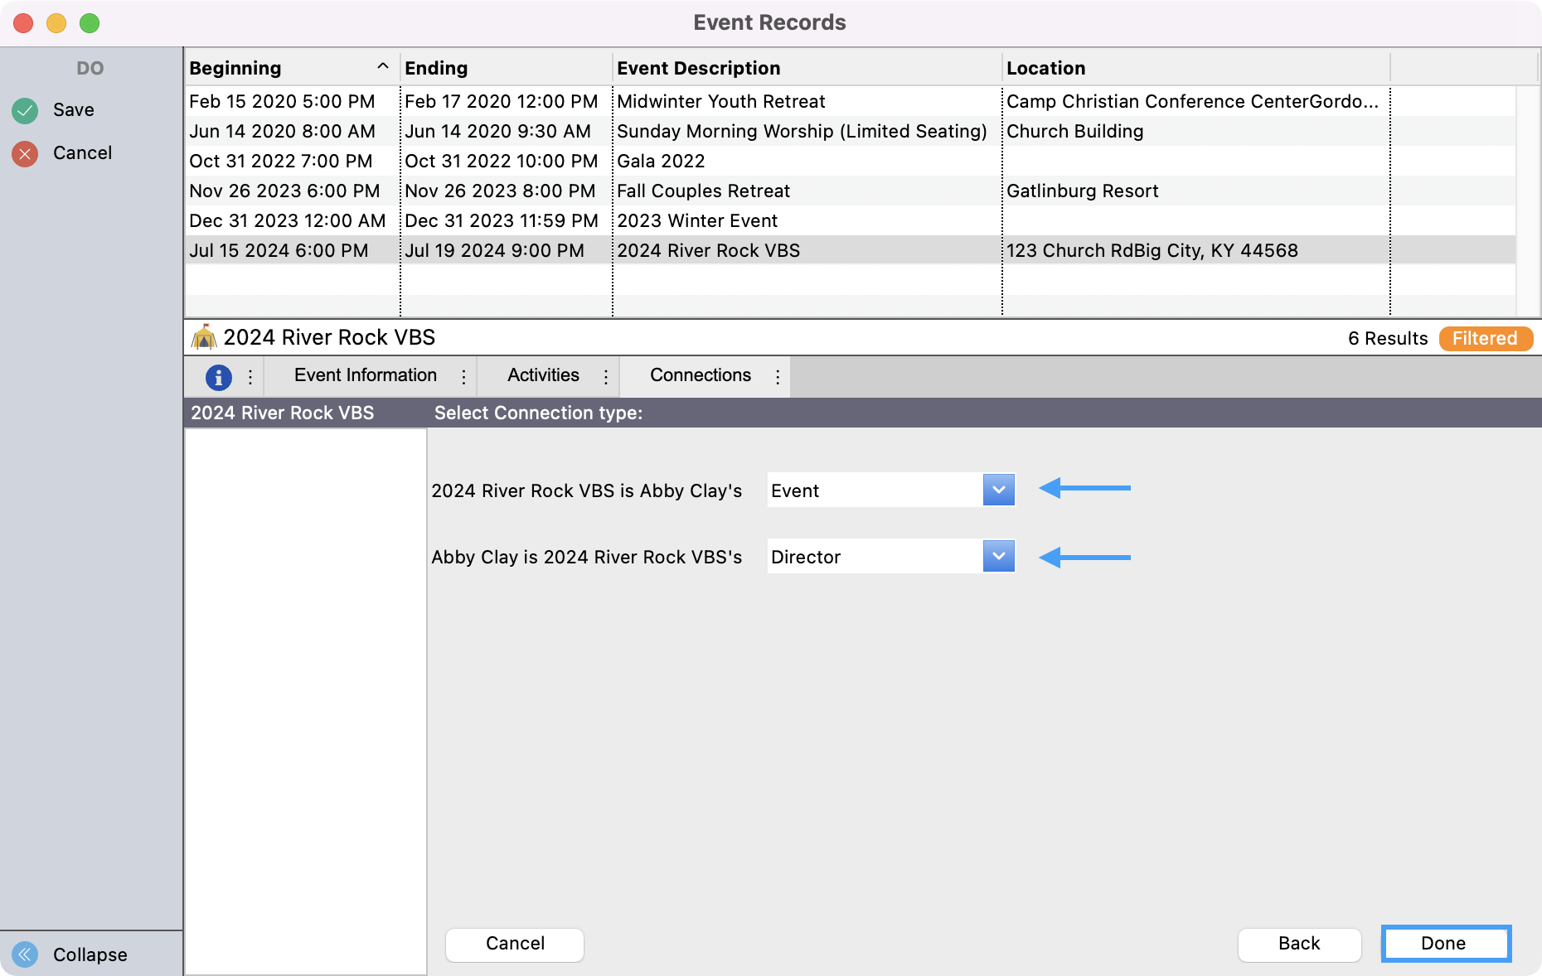
Task: Switch to the Activities tab
Action: pos(543,375)
